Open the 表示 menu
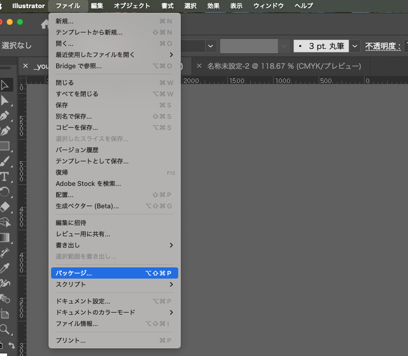The image size is (408, 356). [236, 6]
